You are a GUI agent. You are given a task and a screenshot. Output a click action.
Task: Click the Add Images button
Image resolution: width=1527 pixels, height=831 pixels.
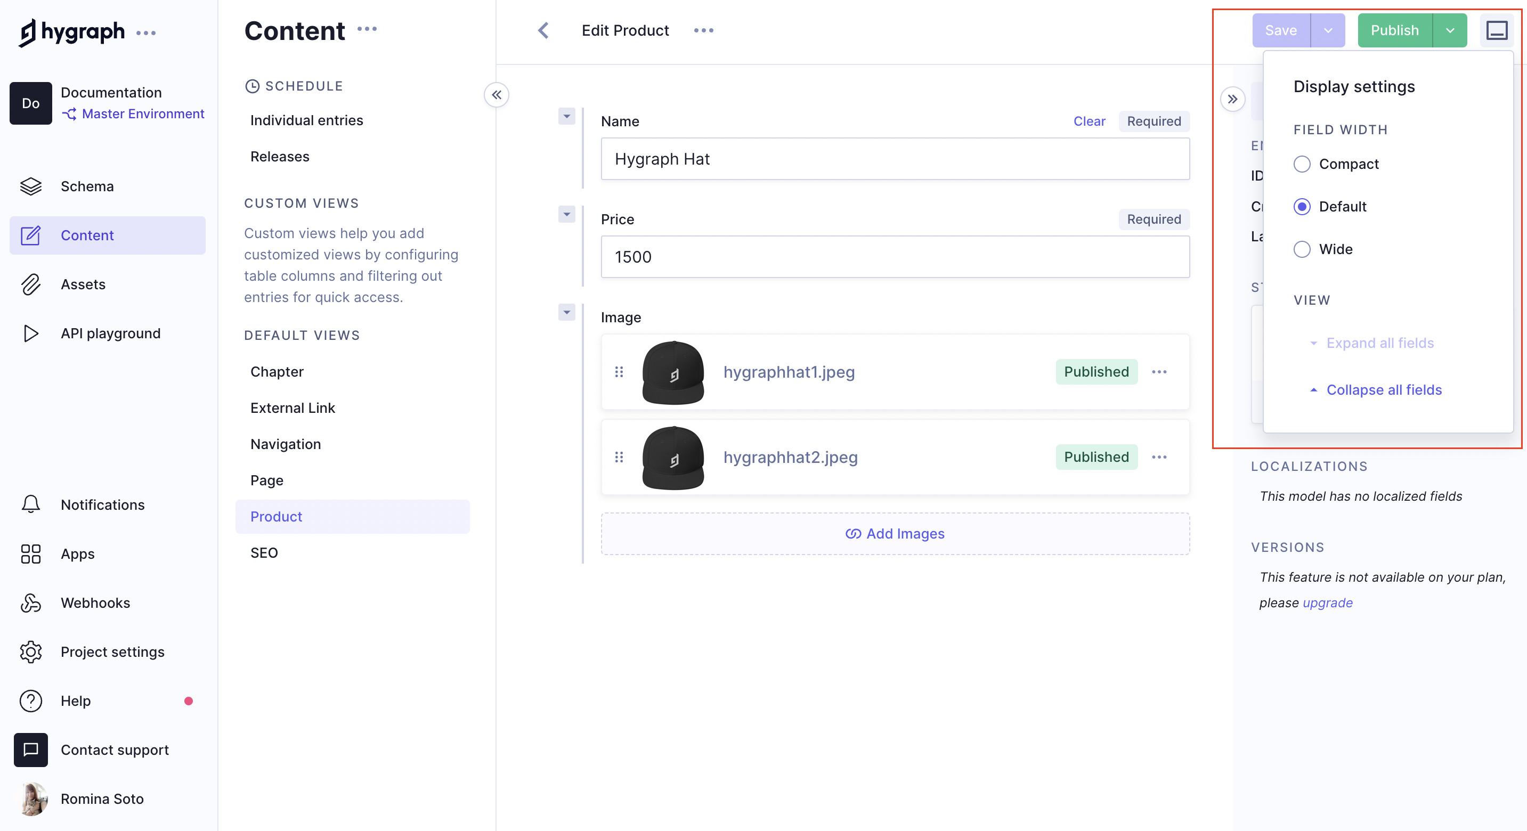coord(895,533)
